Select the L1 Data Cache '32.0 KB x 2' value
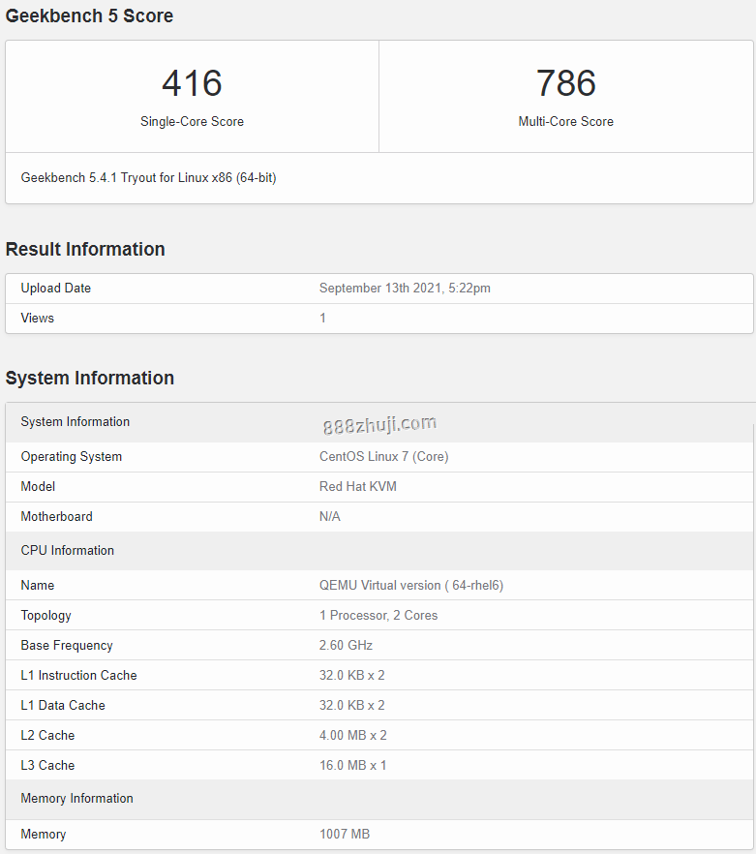Image resolution: width=756 pixels, height=854 pixels. tap(351, 705)
